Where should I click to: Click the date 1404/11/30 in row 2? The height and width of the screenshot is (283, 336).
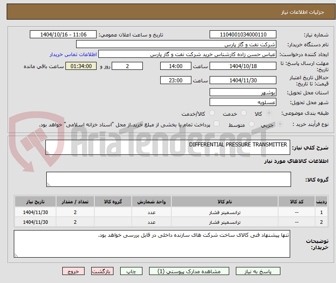(35, 222)
